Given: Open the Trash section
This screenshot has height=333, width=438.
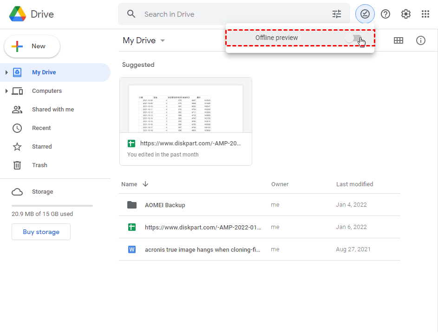Looking at the screenshot, I should coord(39,165).
